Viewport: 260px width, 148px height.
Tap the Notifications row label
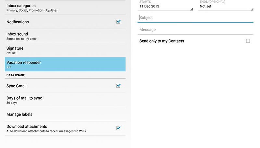[x=18, y=22]
